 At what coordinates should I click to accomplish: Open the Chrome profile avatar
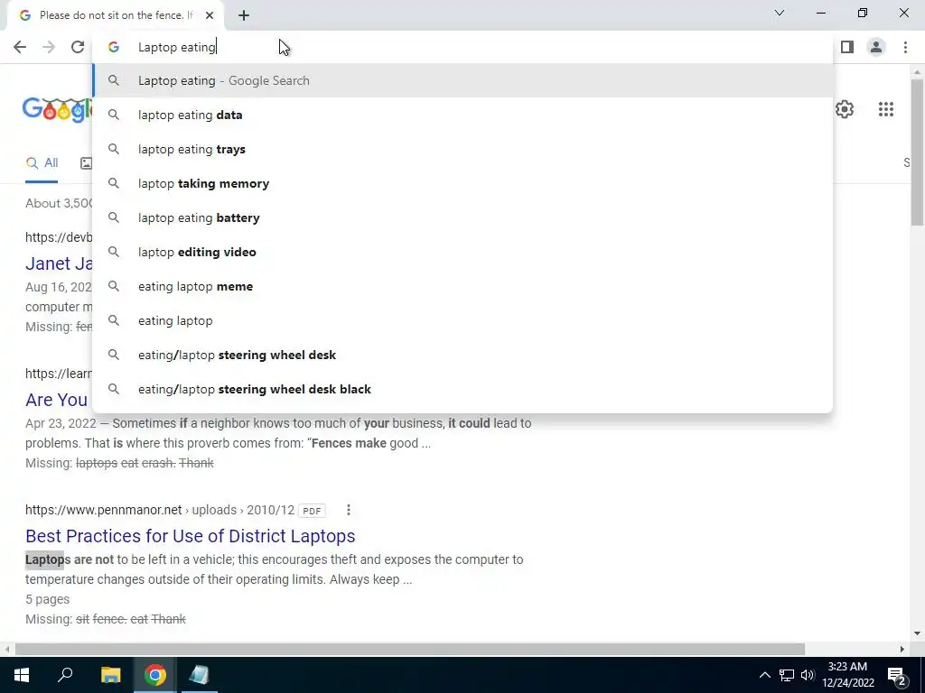[x=876, y=47]
